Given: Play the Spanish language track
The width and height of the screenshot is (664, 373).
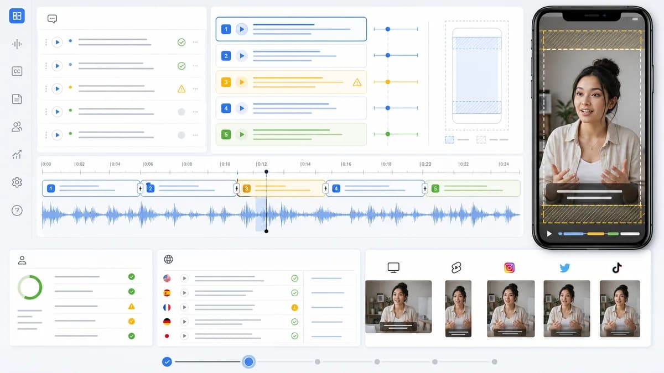Looking at the screenshot, I should (x=184, y=293).
